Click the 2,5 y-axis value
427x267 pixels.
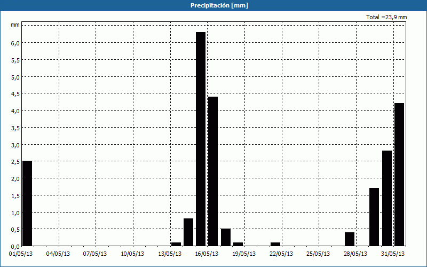15,162
